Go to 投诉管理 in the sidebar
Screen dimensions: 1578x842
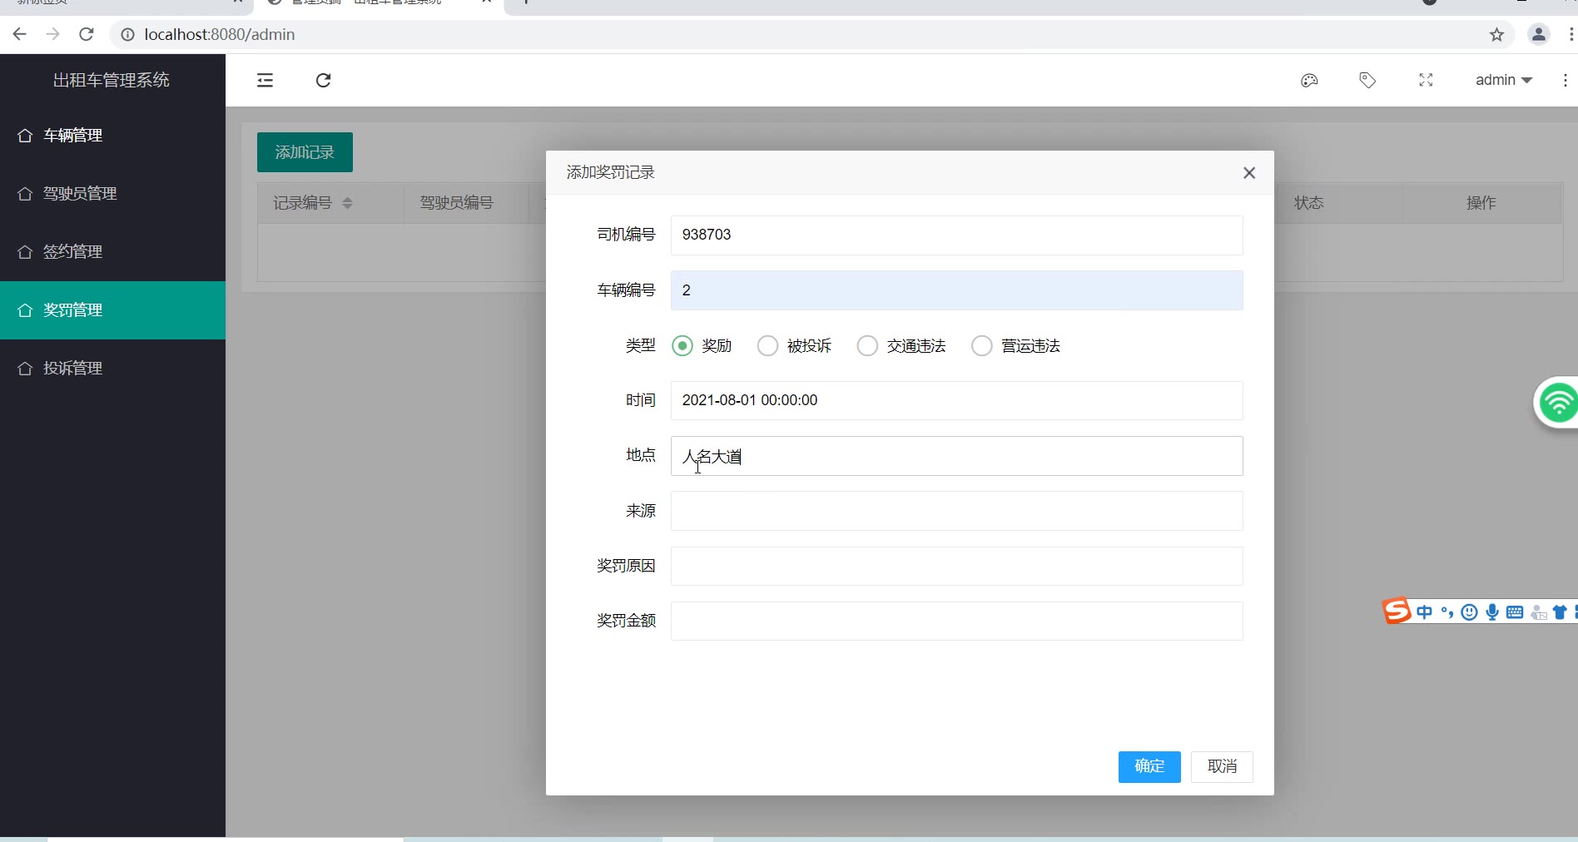click(73, 369)
